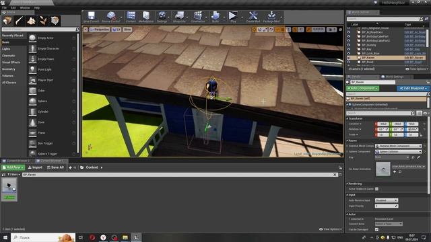Click the Add New button
This screenshot has width=431, height=242.
[x=13, y=167]
